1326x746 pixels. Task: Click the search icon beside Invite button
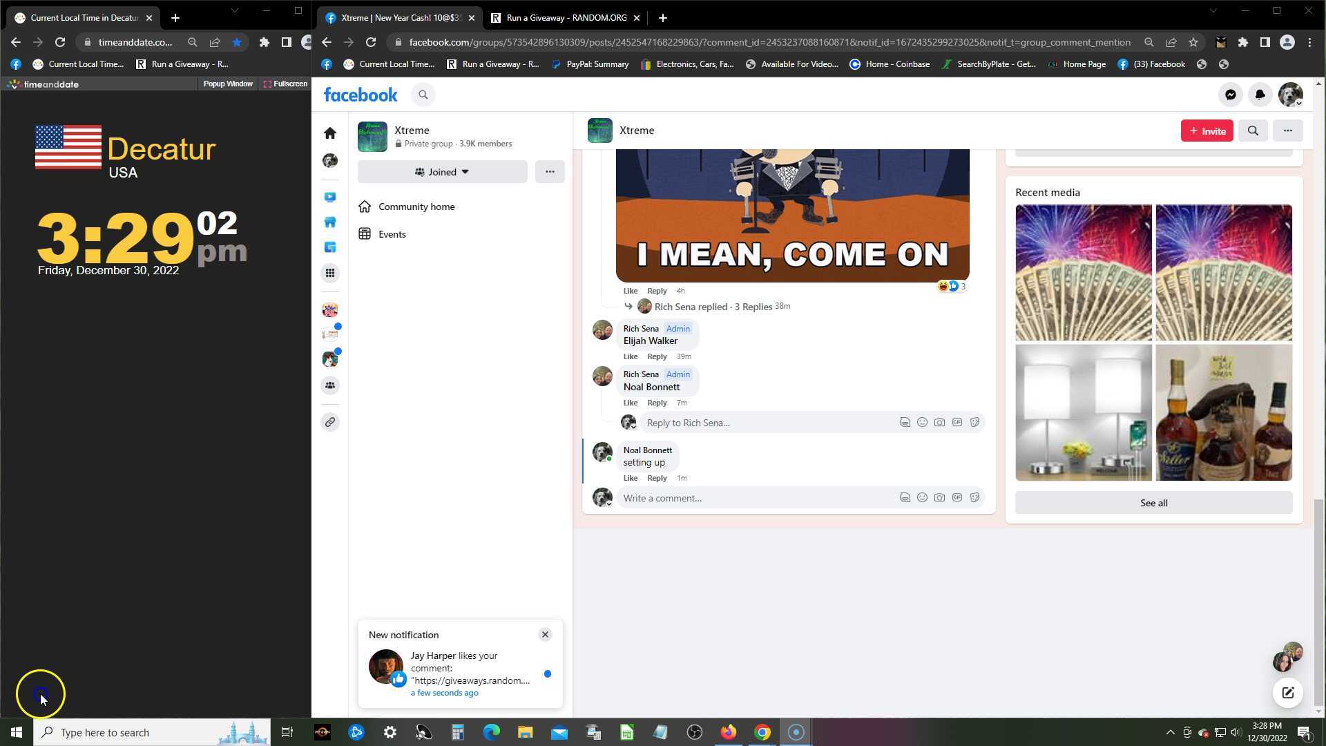[1253, 131]
